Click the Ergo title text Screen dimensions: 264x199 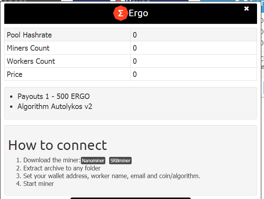click(x=138, y=13)
